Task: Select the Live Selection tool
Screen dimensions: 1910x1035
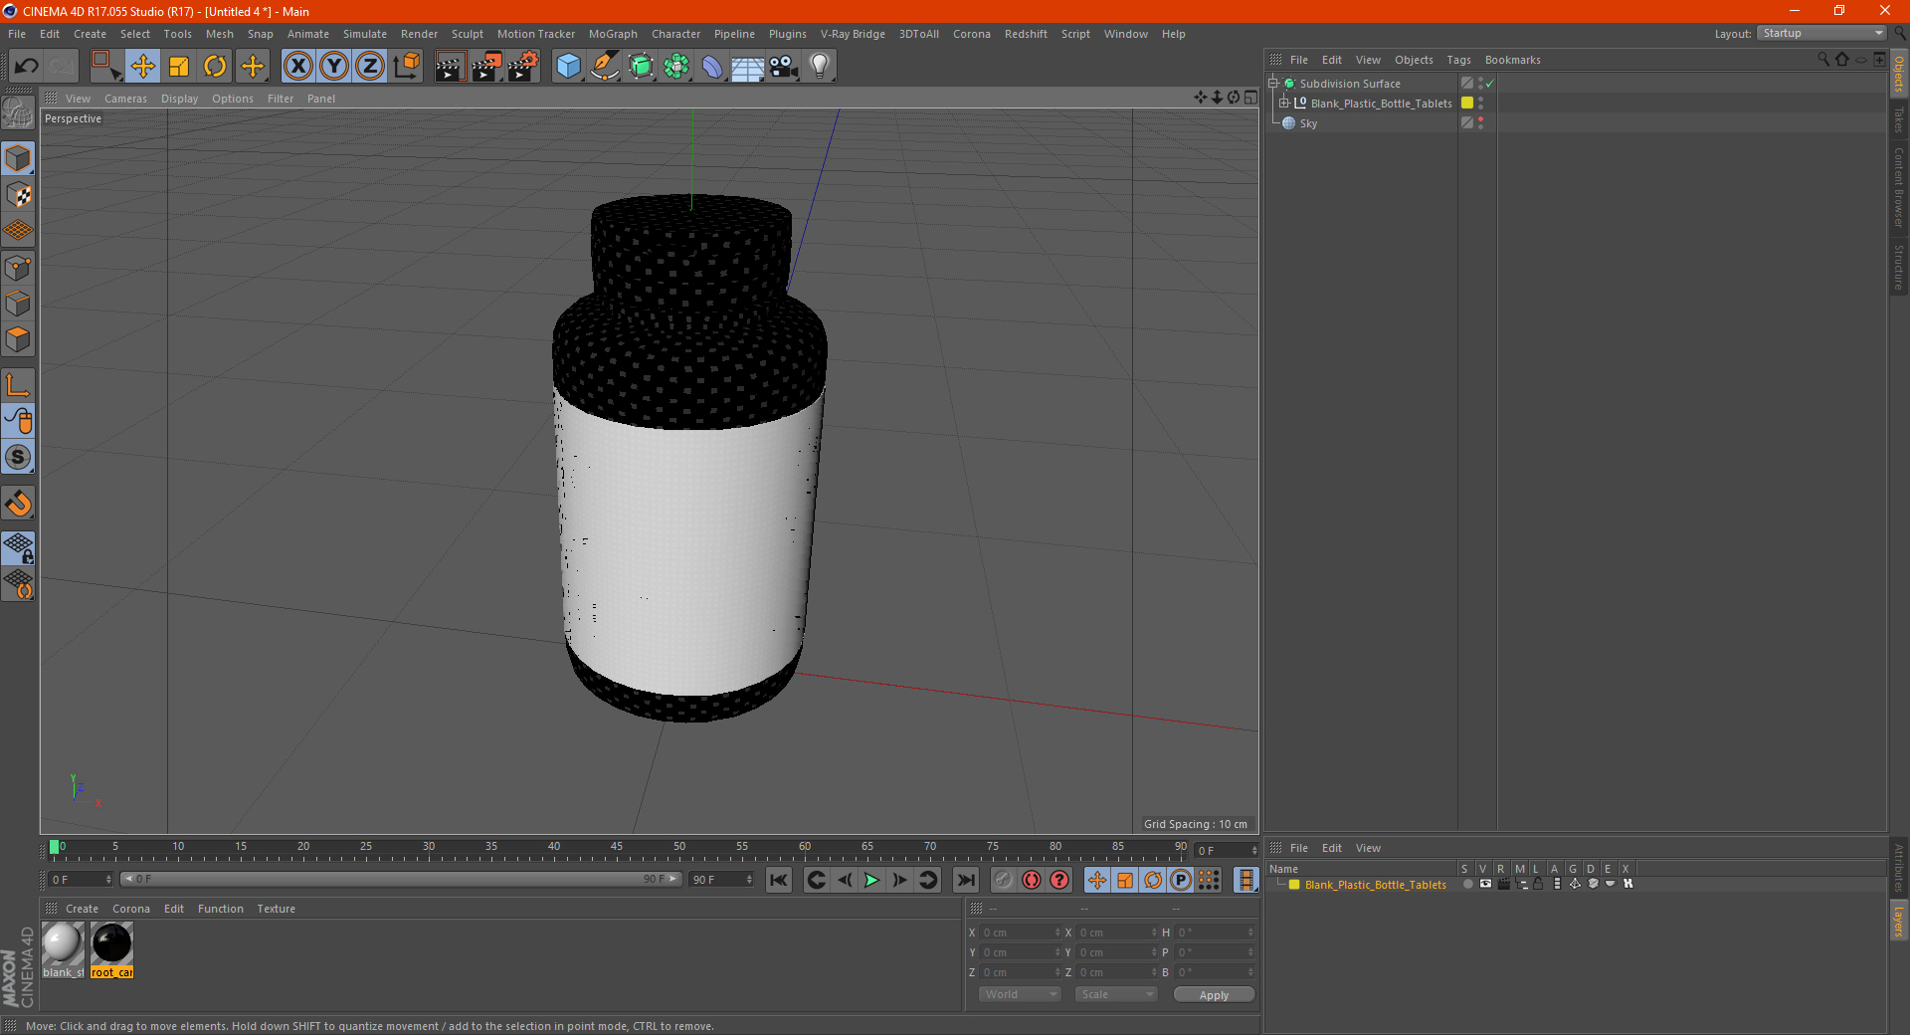Action: tap(105, 67)
